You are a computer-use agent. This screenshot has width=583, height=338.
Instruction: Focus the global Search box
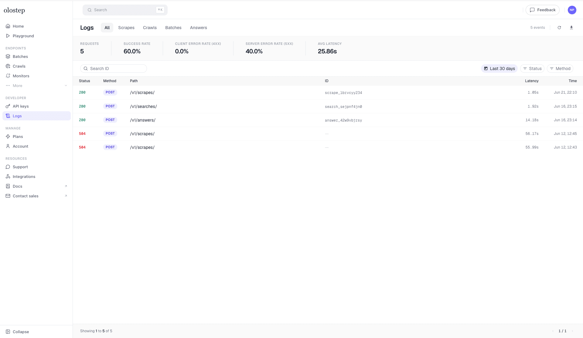coord(125,10)
